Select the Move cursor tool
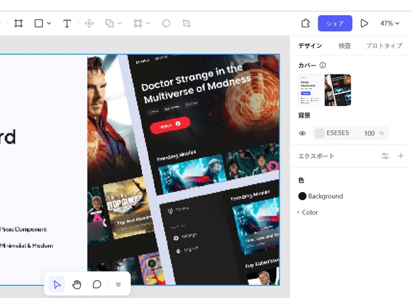 57,284
